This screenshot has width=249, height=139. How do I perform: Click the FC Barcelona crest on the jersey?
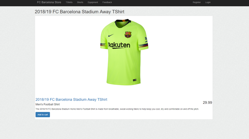pyautogui.click(x=128, y=35)
